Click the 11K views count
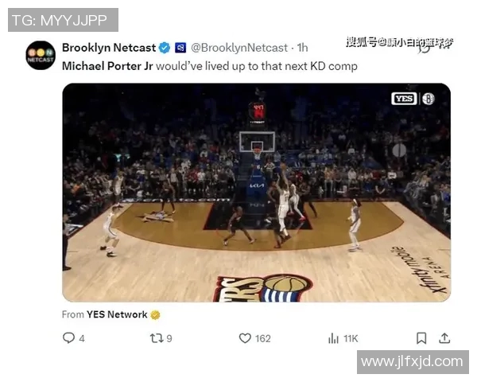 pyautogui.click(x=351, y=338)
